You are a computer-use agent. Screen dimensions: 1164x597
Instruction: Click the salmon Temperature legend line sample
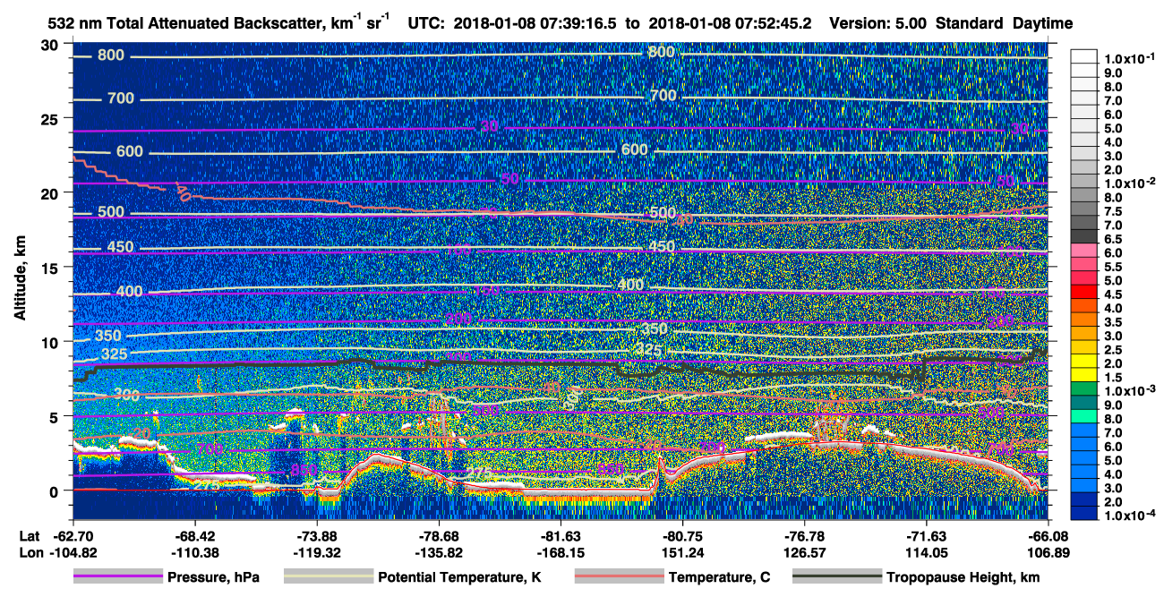[619, 577]
